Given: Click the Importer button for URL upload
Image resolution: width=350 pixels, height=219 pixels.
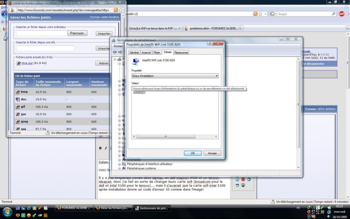Looking at the screenshot, I should 103,48.
